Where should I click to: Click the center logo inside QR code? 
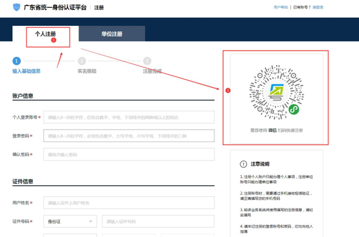click(276, 92)
